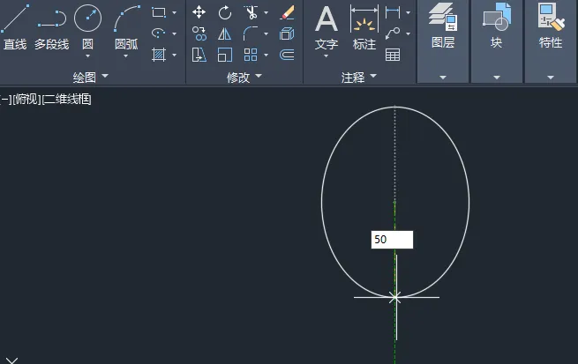
Task: Select the Line (直线) tool
Action: [15, 26]
